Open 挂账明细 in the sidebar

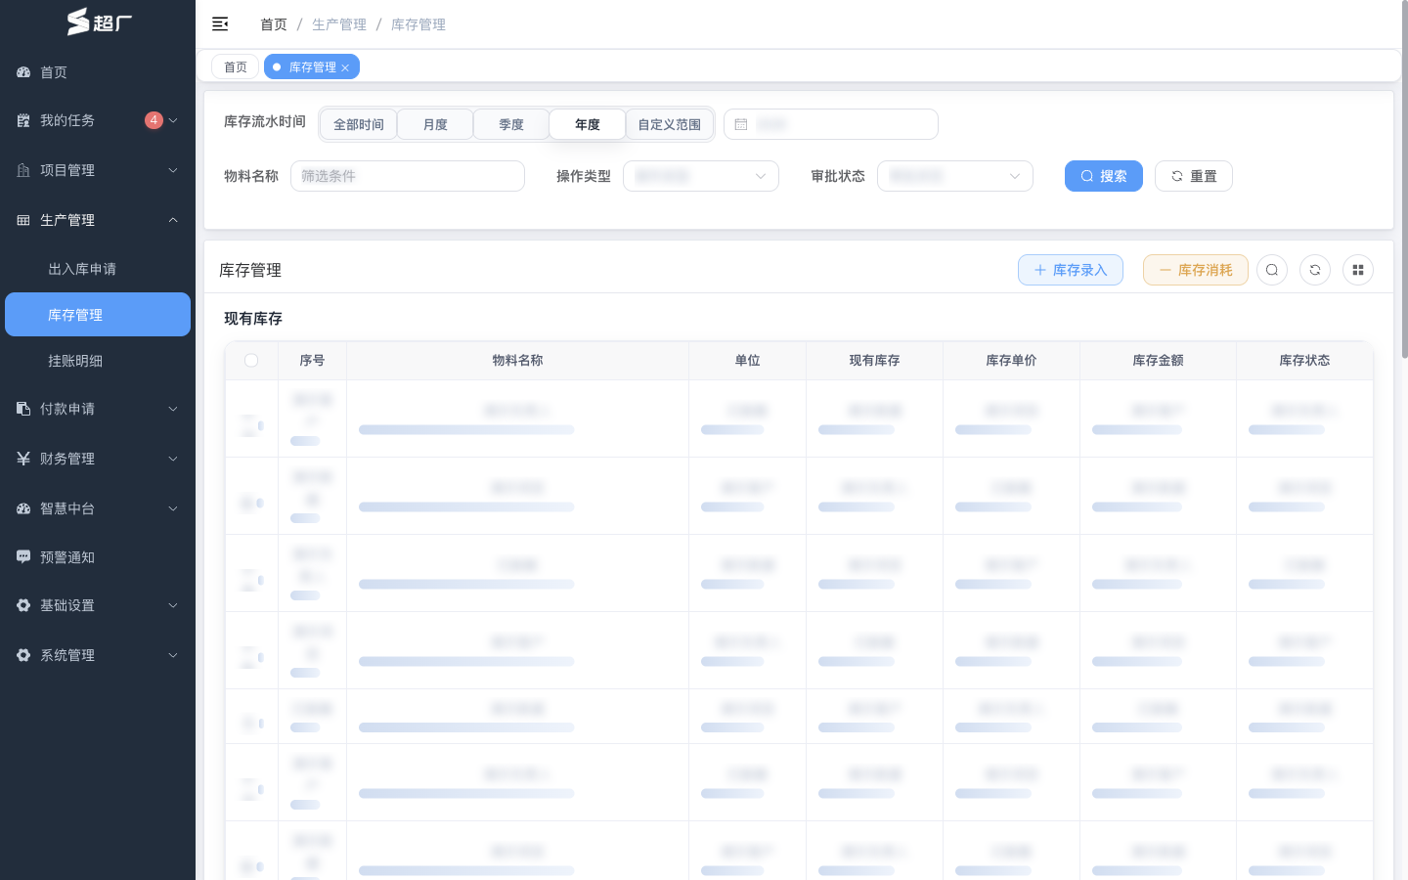(98, 361)
